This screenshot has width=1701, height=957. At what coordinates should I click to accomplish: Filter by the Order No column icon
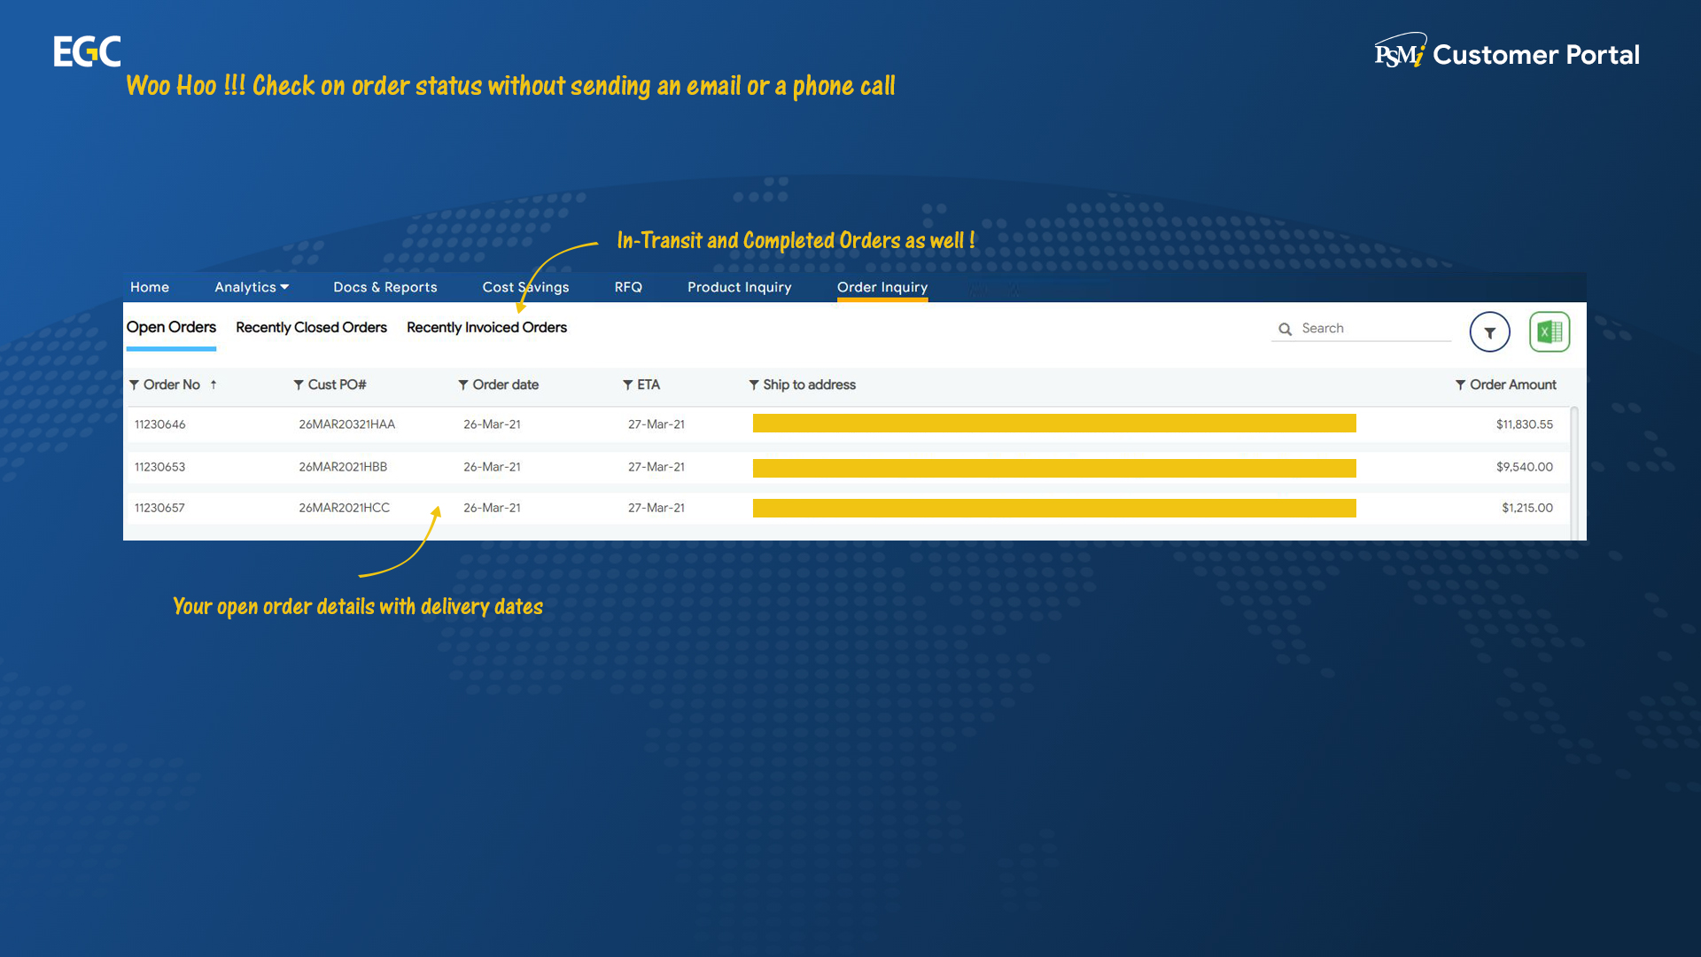(x=135, y=385)
